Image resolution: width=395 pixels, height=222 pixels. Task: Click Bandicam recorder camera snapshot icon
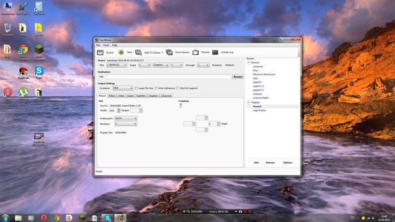click(x=241, y=212)
